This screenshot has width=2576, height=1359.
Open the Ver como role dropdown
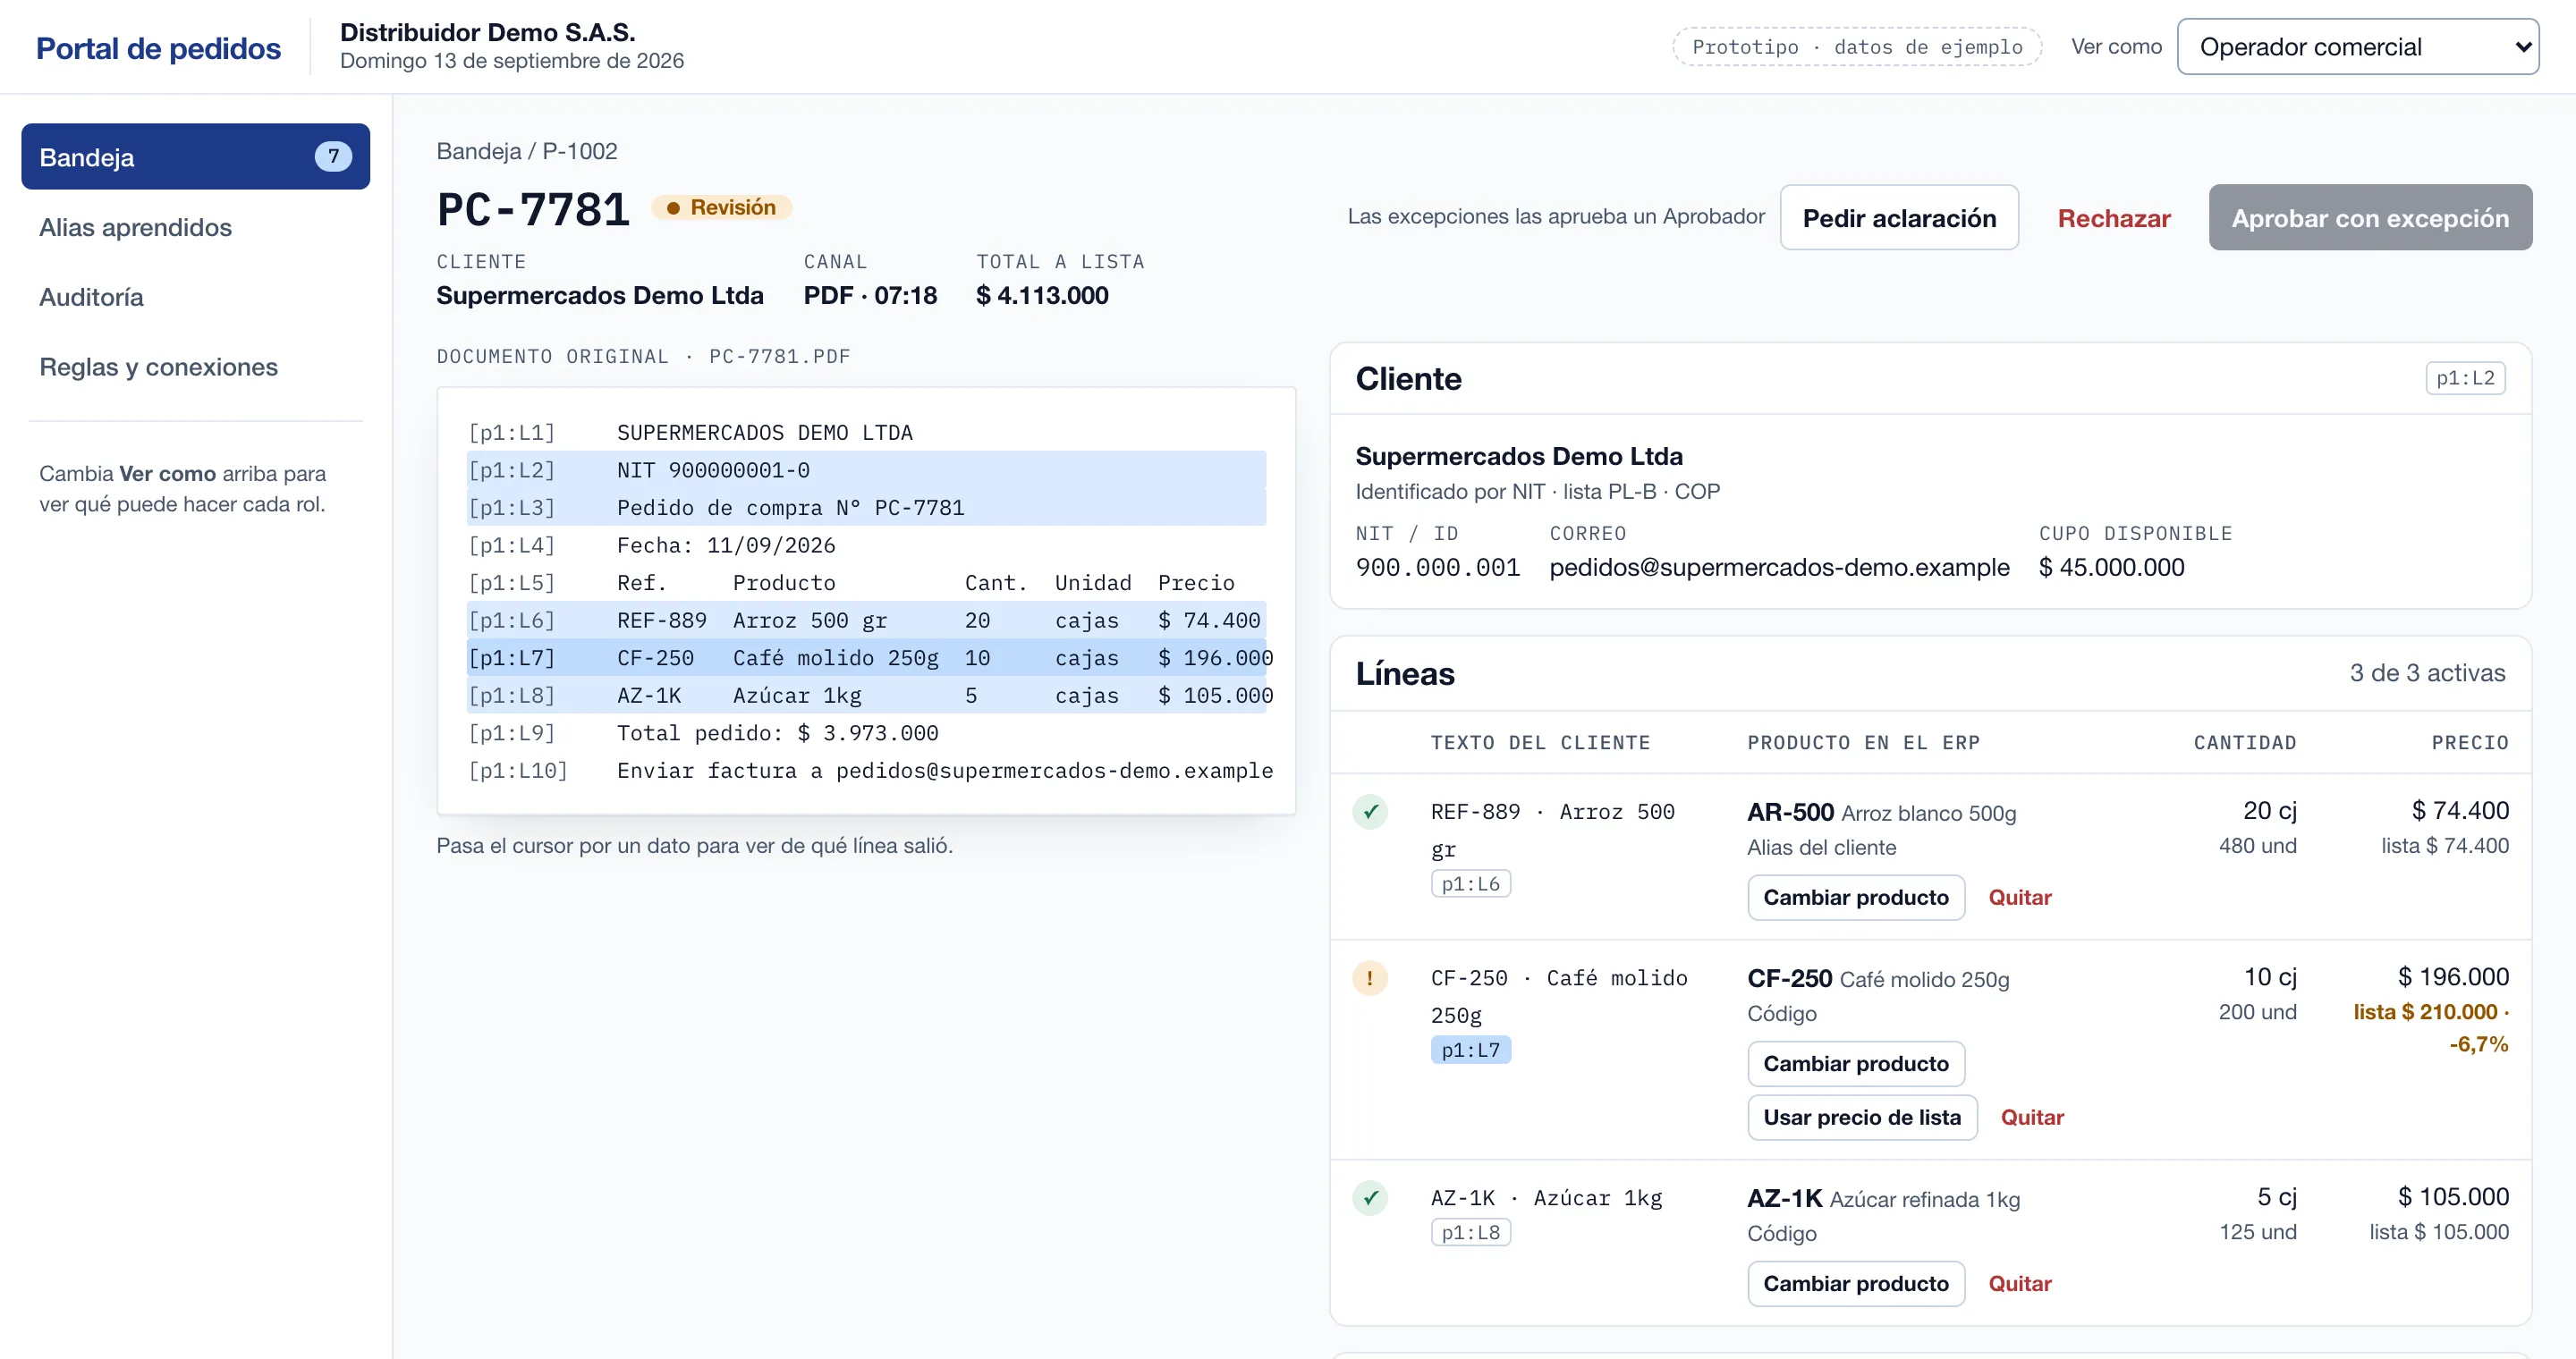tap(2357, 47)
